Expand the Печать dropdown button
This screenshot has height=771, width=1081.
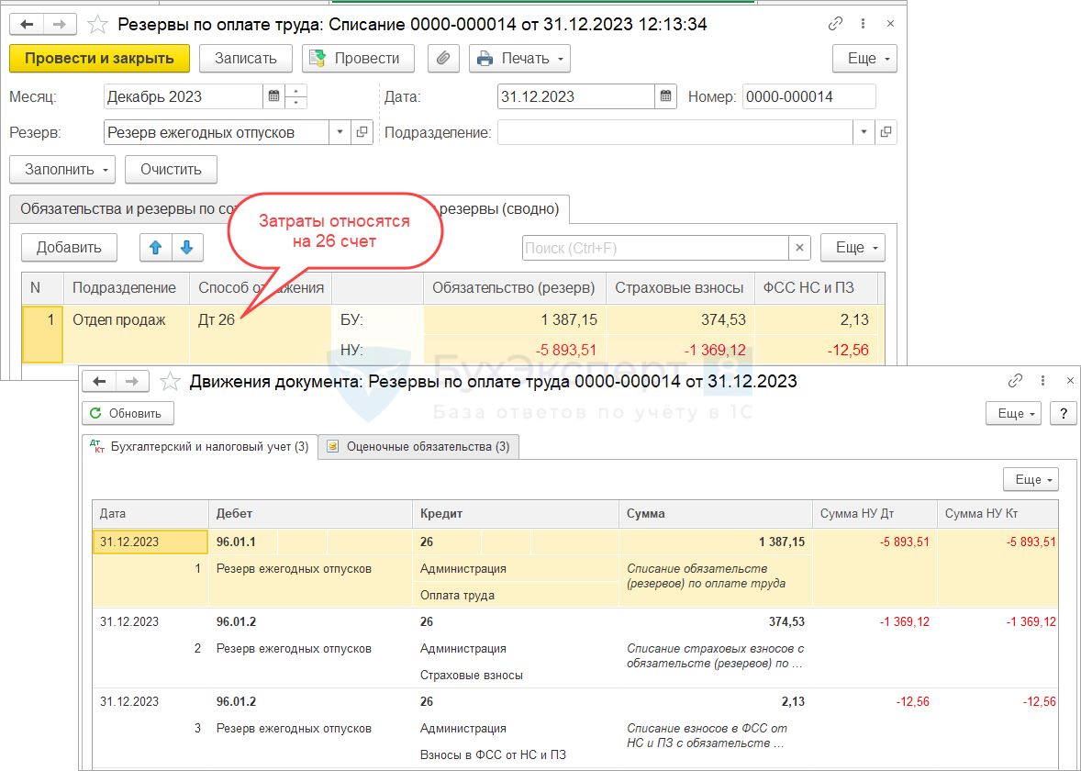click(519, 58)
